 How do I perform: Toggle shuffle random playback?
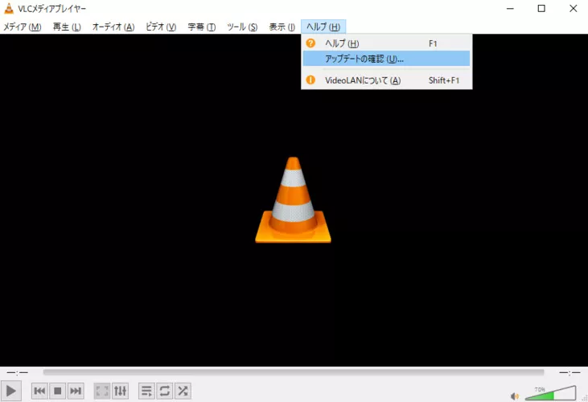click(x=183, y=391)
